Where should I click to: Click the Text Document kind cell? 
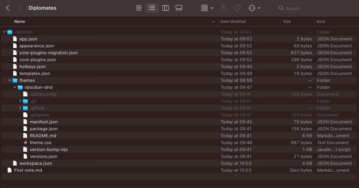click(333, 142)
